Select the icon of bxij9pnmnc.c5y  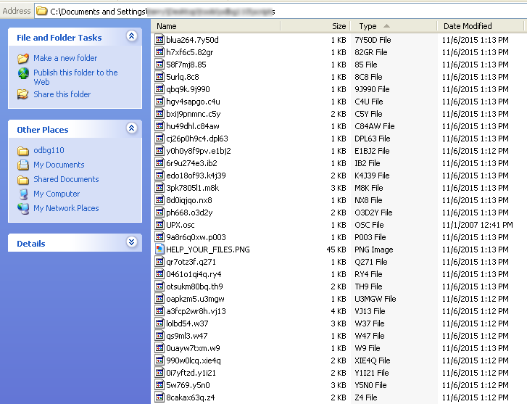[x=159, y=114]
